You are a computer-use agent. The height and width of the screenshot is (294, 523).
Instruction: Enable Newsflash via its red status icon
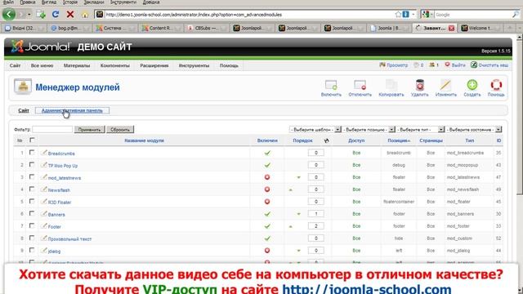(x=267, y=189)
